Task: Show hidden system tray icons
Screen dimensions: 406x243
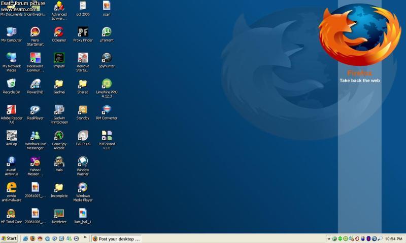Action: tap(329, 239)
